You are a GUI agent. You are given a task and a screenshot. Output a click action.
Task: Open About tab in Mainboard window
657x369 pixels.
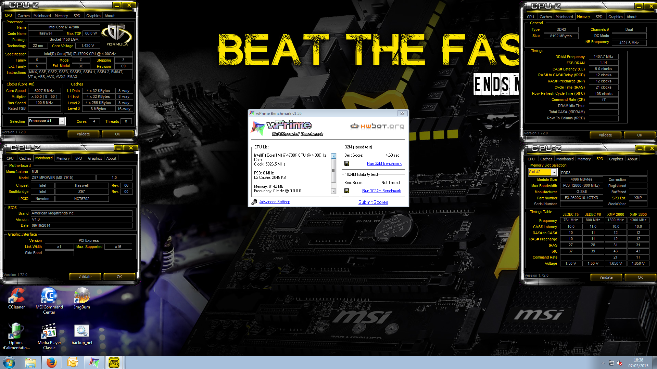(111, 158)
